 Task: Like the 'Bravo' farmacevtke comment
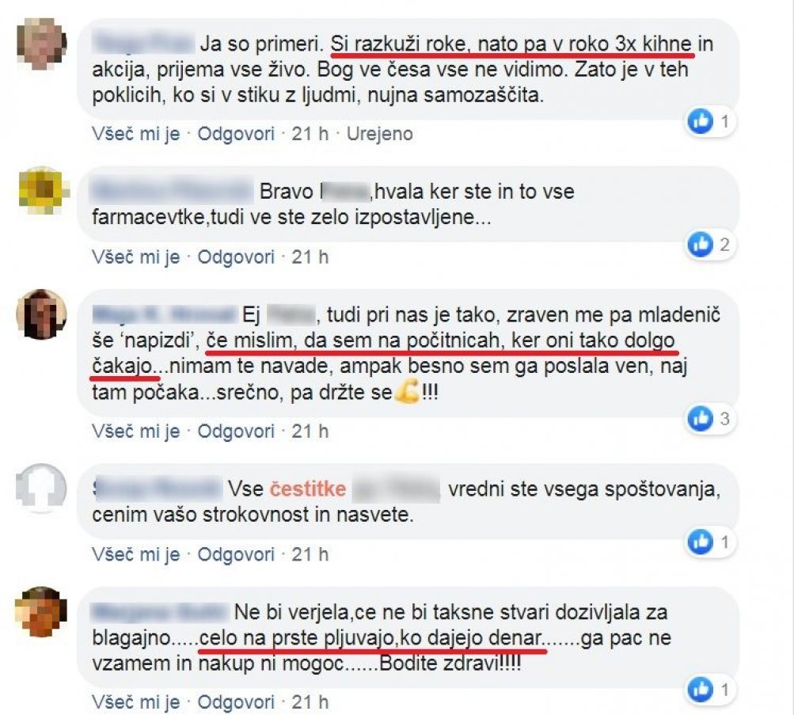[x=135, y=257]
